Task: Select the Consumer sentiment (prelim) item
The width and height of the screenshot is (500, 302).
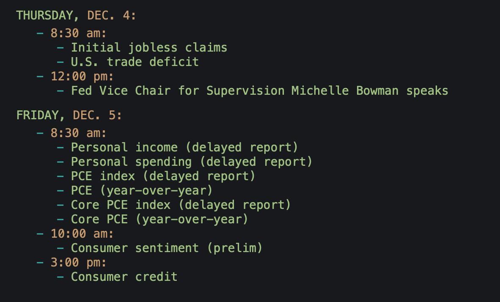Action: (x=167, y=248)
